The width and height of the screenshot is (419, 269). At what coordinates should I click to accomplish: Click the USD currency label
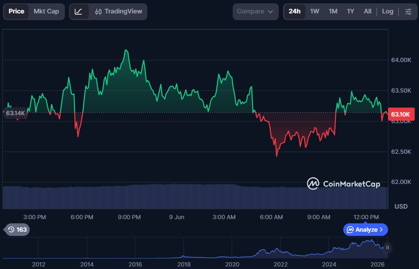click(401, 207)
